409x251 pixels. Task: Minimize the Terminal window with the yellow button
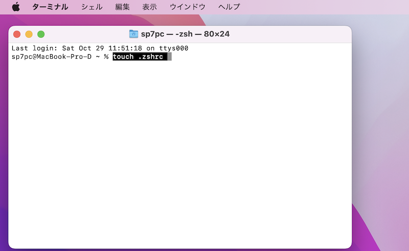pos(29,34)
